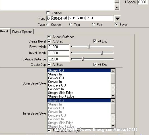Screen dimensions: 149x135
Task: Select the Trim type radio button
Action: click(71, 25)
